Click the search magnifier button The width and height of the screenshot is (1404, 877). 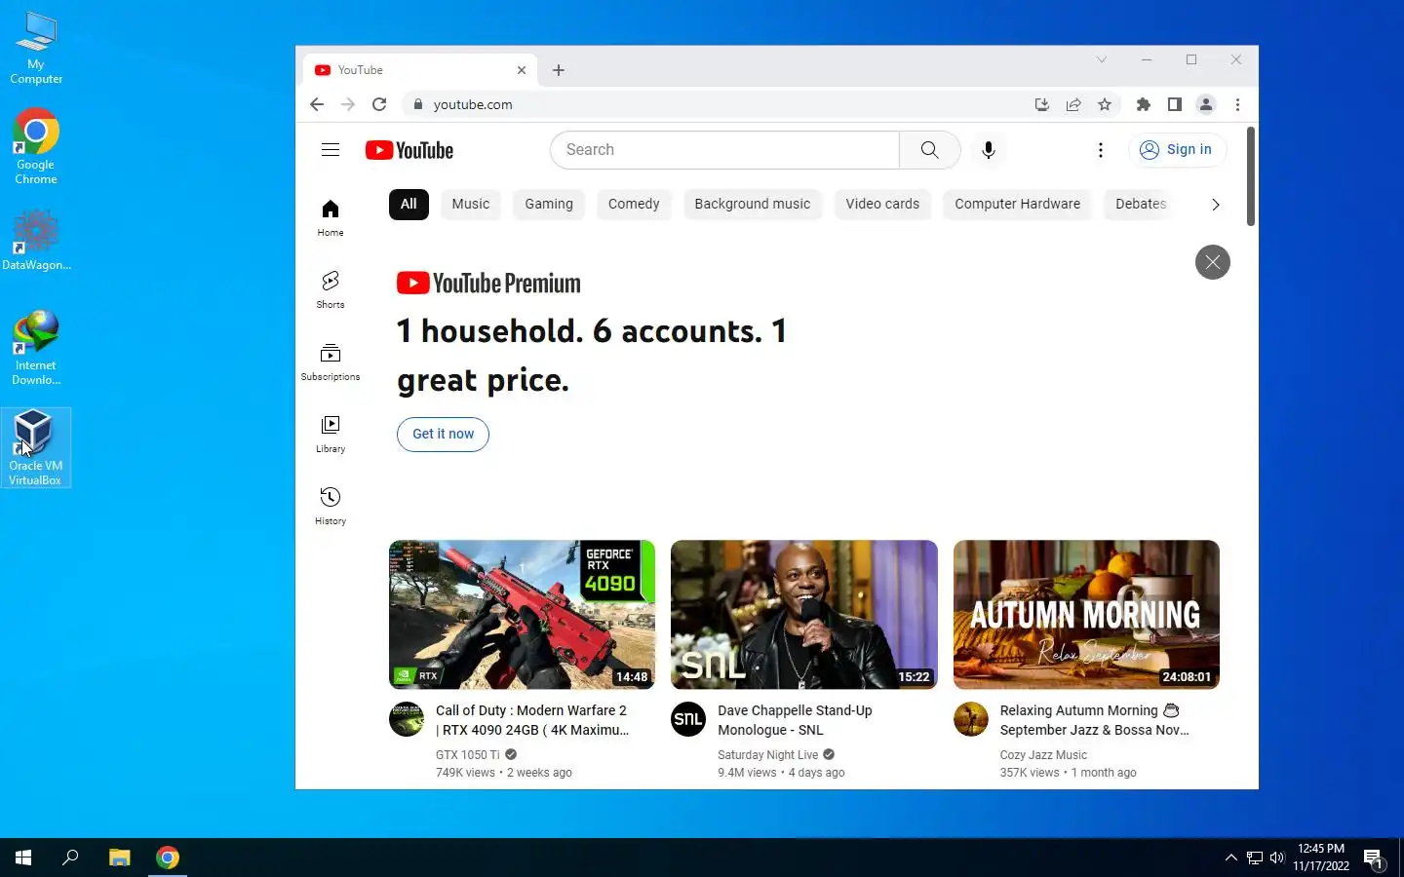(x=929, y=150)
